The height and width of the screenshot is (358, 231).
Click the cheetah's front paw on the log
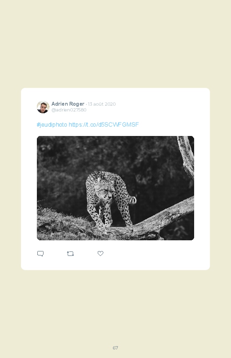[x=104, y=230]
